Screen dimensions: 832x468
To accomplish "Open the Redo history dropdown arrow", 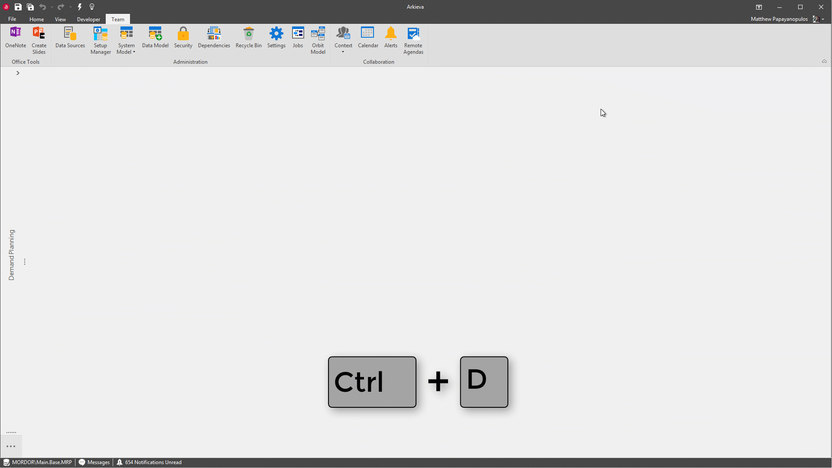I will coord(70,7).
